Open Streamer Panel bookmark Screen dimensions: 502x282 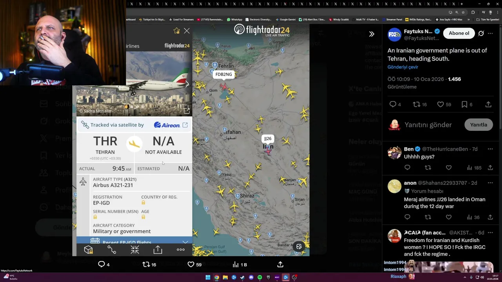tap(392, 19)
